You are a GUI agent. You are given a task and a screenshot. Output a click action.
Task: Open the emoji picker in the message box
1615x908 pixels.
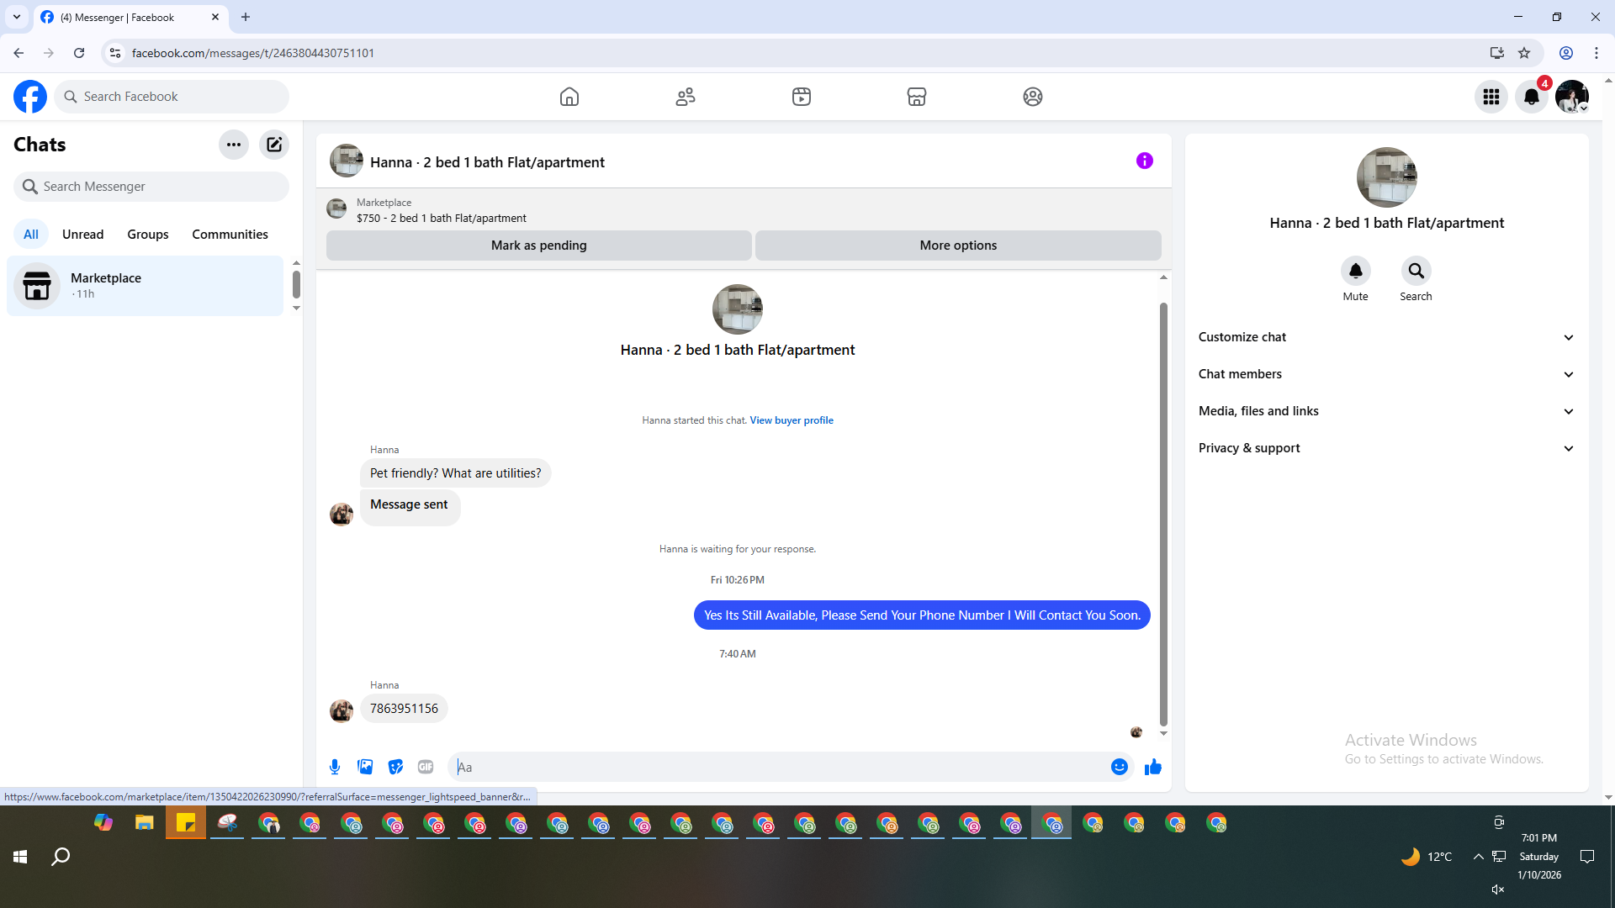tap(1119, 767)
